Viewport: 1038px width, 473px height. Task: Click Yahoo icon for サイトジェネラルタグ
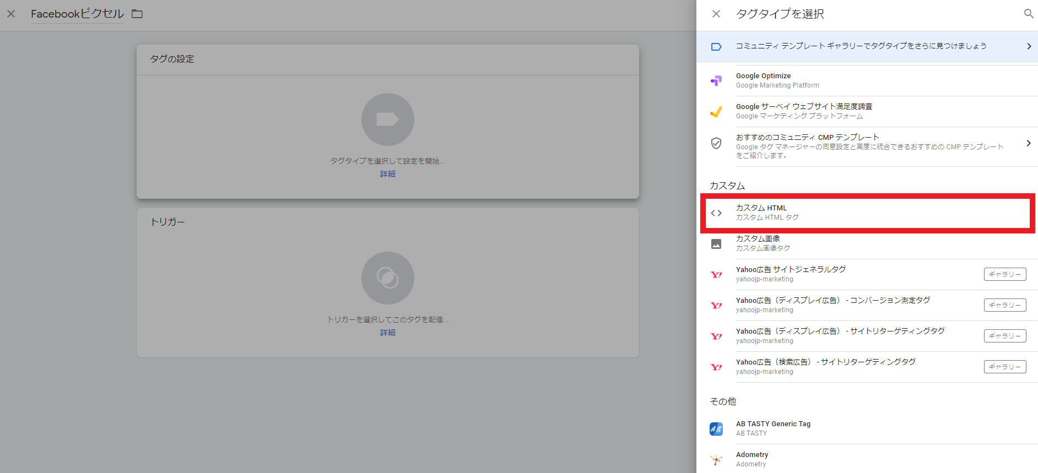pyautogui.click(x=716, y=275)
